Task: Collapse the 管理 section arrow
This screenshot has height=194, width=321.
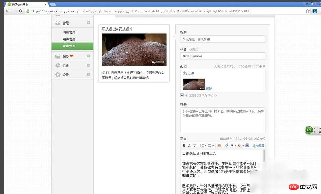Action: (88, 23)
